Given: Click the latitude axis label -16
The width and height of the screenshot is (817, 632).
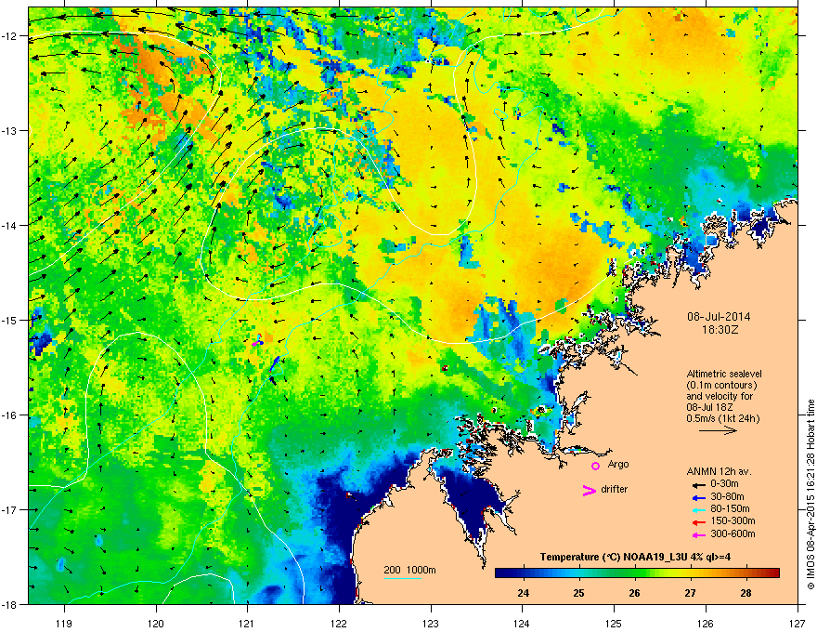Looking at the screenshot, I should point(10,415).
